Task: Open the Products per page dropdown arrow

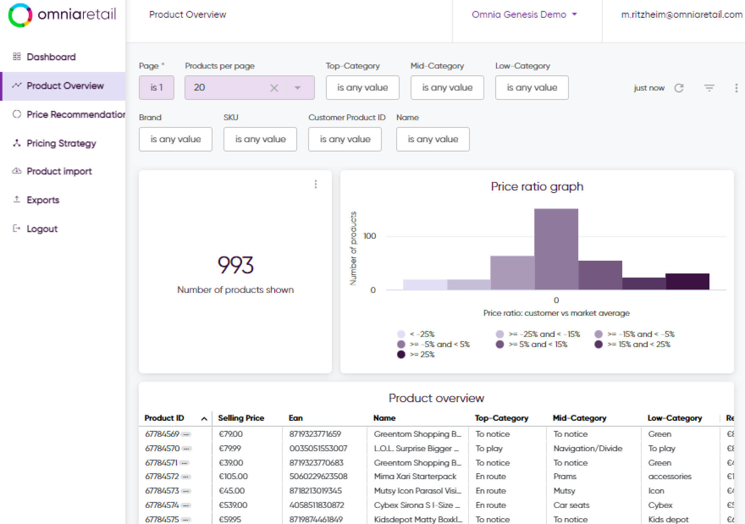Action: (298, 88)
